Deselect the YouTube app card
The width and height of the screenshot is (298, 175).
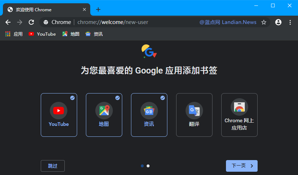(59, 115)
